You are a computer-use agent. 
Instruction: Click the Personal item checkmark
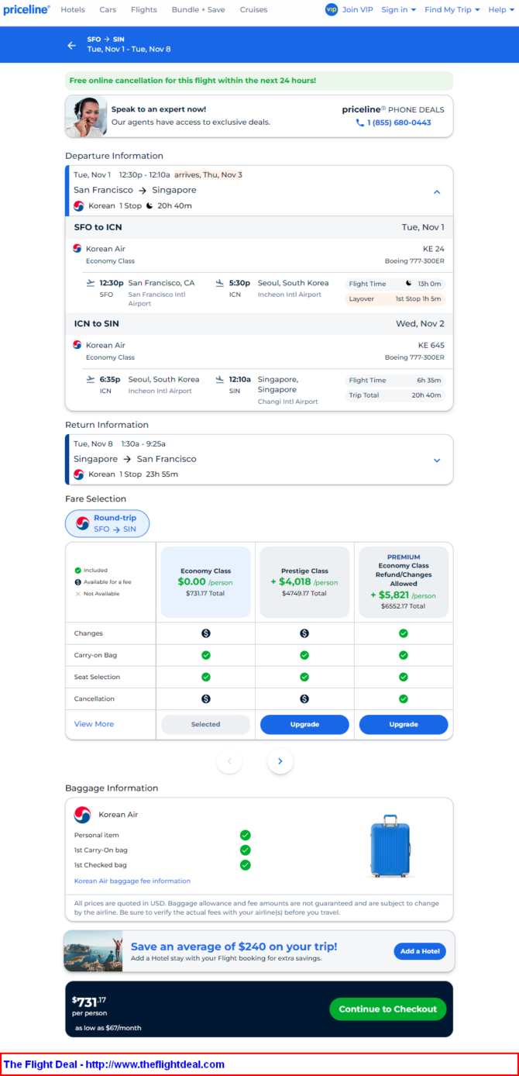click(x=246, y=835)
